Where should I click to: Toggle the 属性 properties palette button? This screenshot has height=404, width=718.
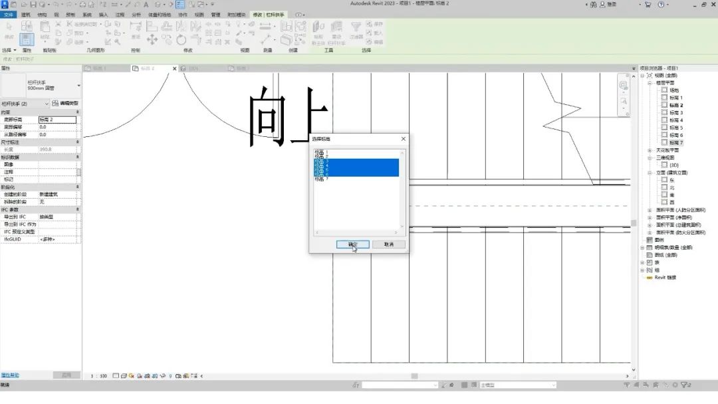click(27, 39)
